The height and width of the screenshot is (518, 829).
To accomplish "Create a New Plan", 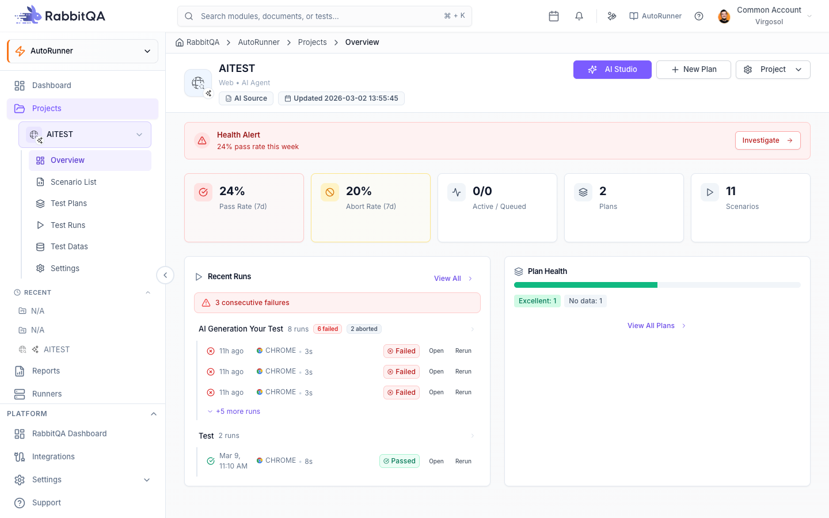I will [x=694, y=70].
